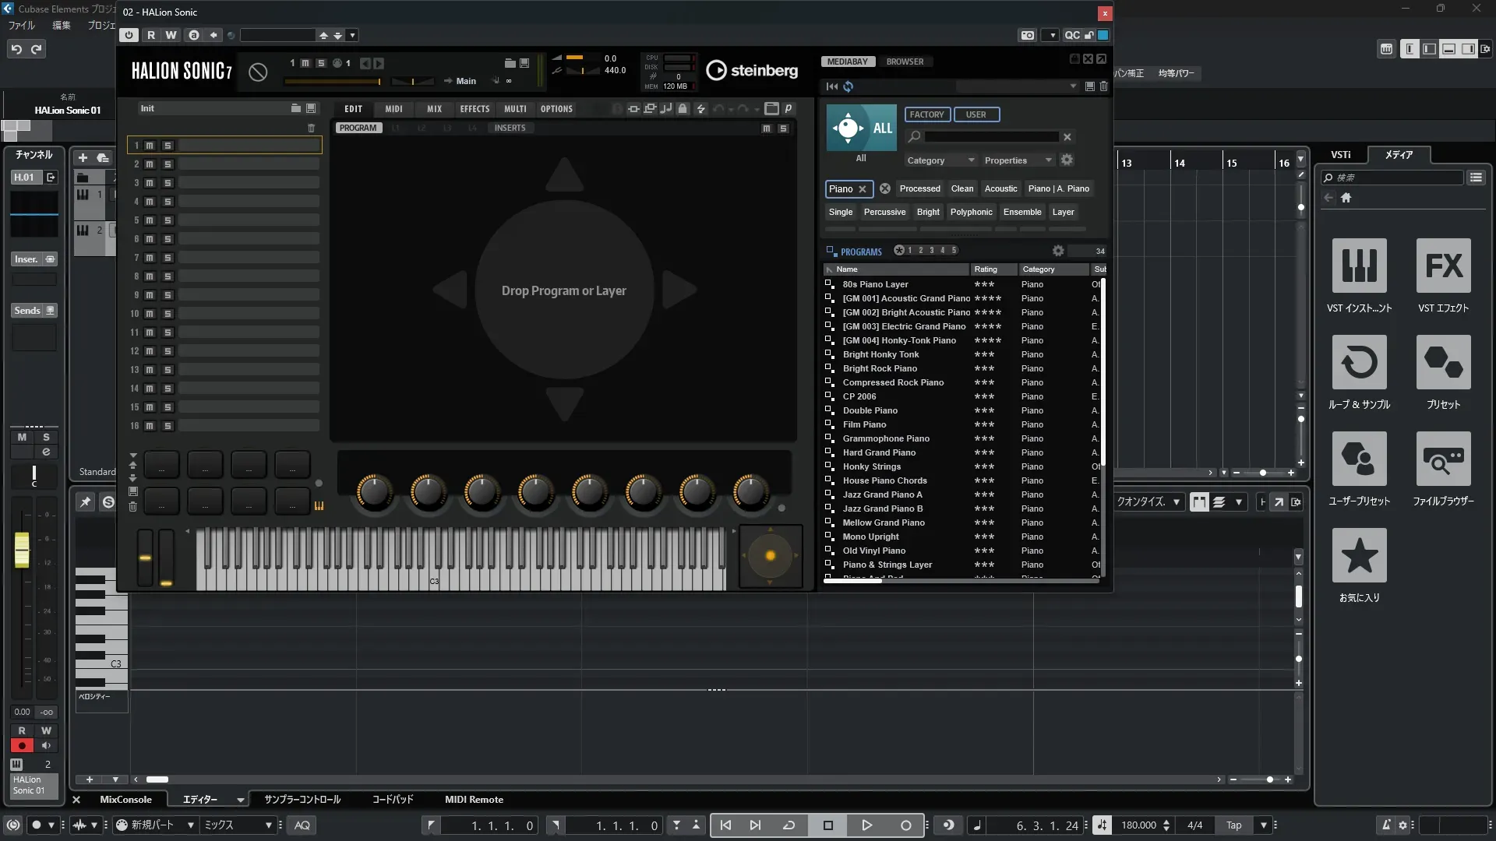Open the VST Instruments media tile

(x=1359, y=266)
